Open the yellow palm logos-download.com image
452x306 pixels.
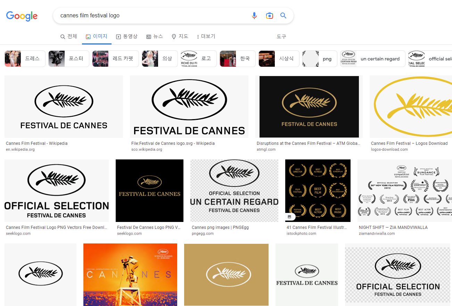[x=411, y=107]
